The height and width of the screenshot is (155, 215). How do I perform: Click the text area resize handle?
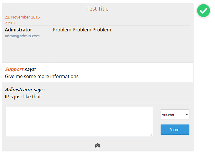(151, 135)
